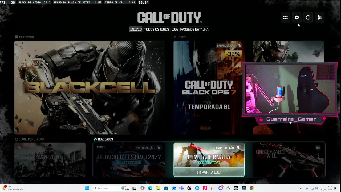Open the volume control in tray

[317, 188]
